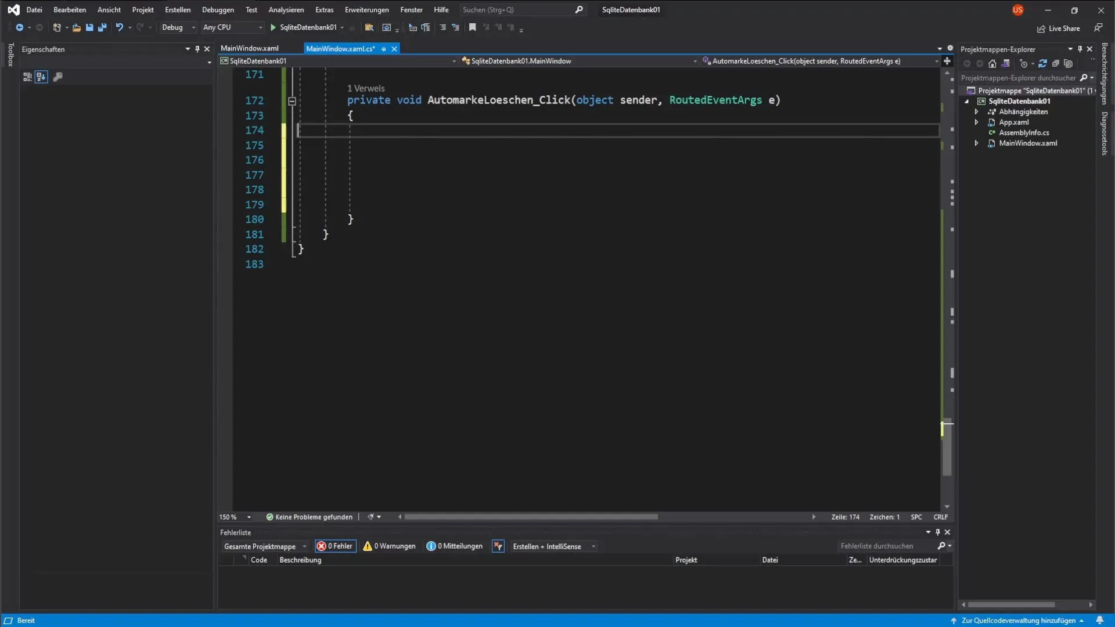Screen dimensions: 1115x627
Task: Click the new project icon in toolbar
Action: click(x=57, y=27)
